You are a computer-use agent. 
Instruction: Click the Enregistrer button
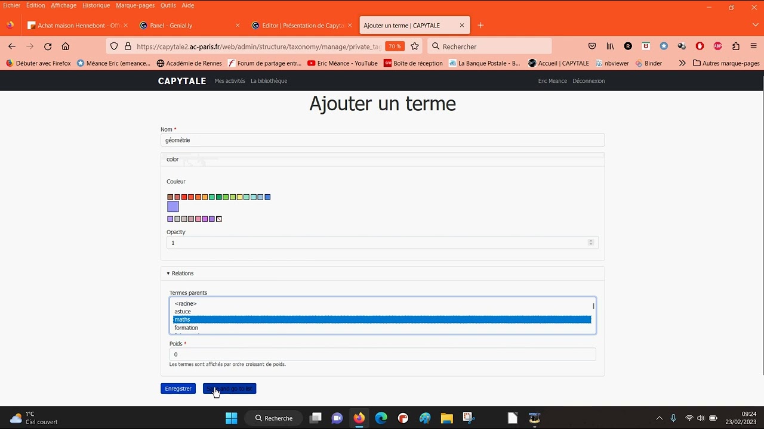pyautogui.click(x=178, y=388)
